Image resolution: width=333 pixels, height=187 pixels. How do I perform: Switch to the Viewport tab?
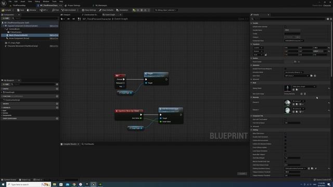(x=66, y=15)
